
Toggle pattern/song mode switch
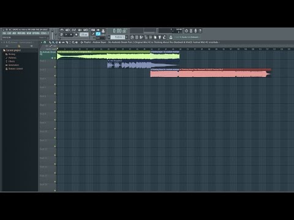pos(61,35)
